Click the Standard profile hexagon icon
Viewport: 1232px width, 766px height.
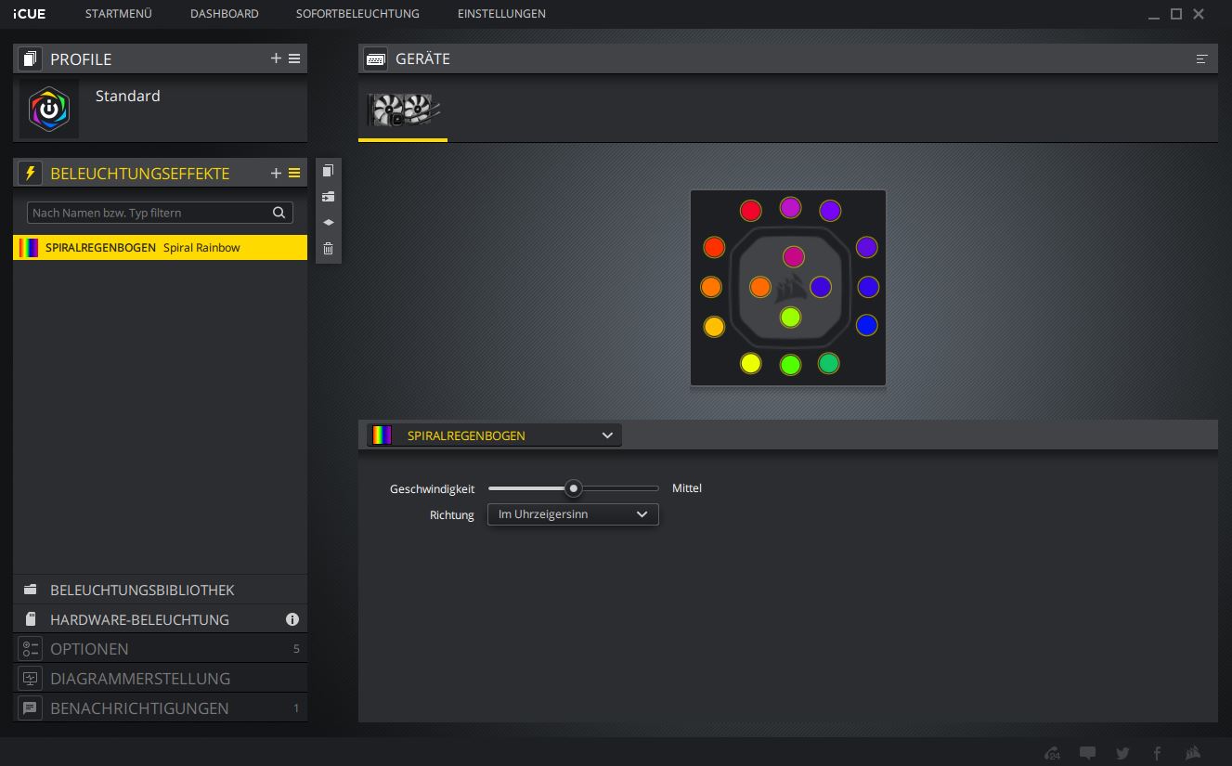[x=49, y=110]
